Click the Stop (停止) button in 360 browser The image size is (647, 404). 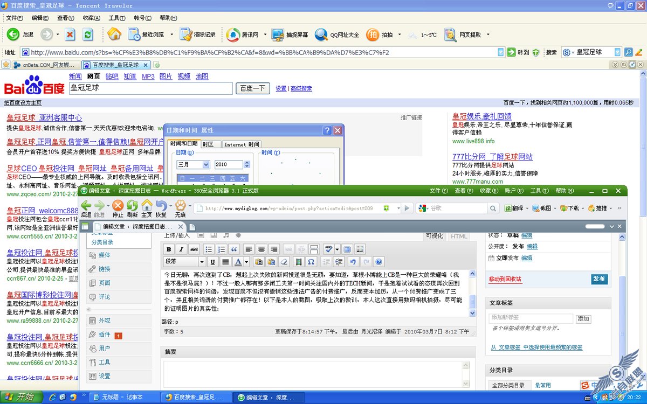[118, 208]
